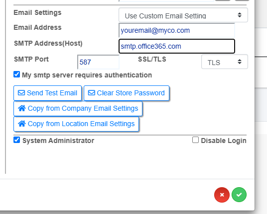Viewport: 267px width, 214px height.
Task: Click the SMTP Address field smtp.office365.com
Action: click(177, 46)
